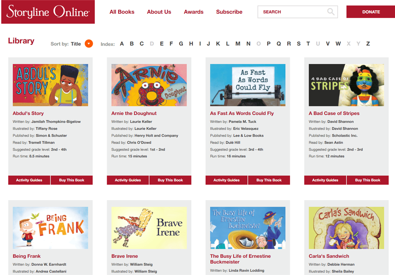
Task: Jump to index letter T
Action: (308, 44)
